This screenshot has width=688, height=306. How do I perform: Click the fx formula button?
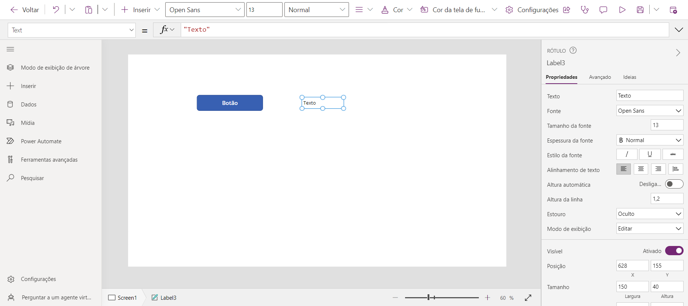pos(167,30)
